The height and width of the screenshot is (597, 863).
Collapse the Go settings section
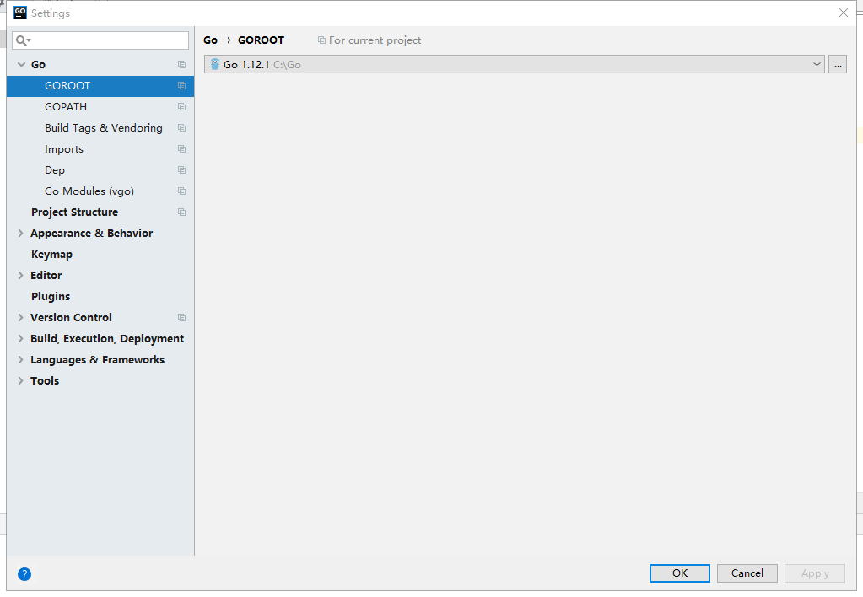pyautogui.click(x=21, y=64)
